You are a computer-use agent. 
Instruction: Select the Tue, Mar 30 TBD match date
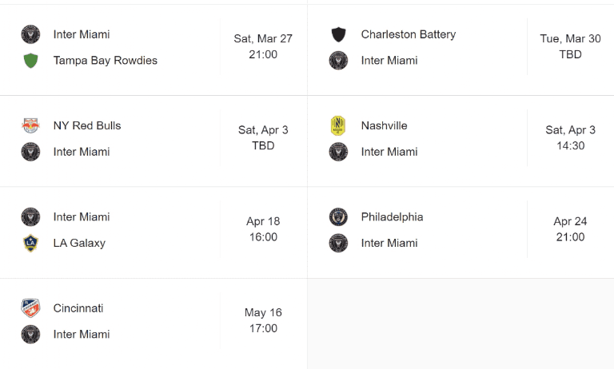pyautogui.click(x=570, y=46)
